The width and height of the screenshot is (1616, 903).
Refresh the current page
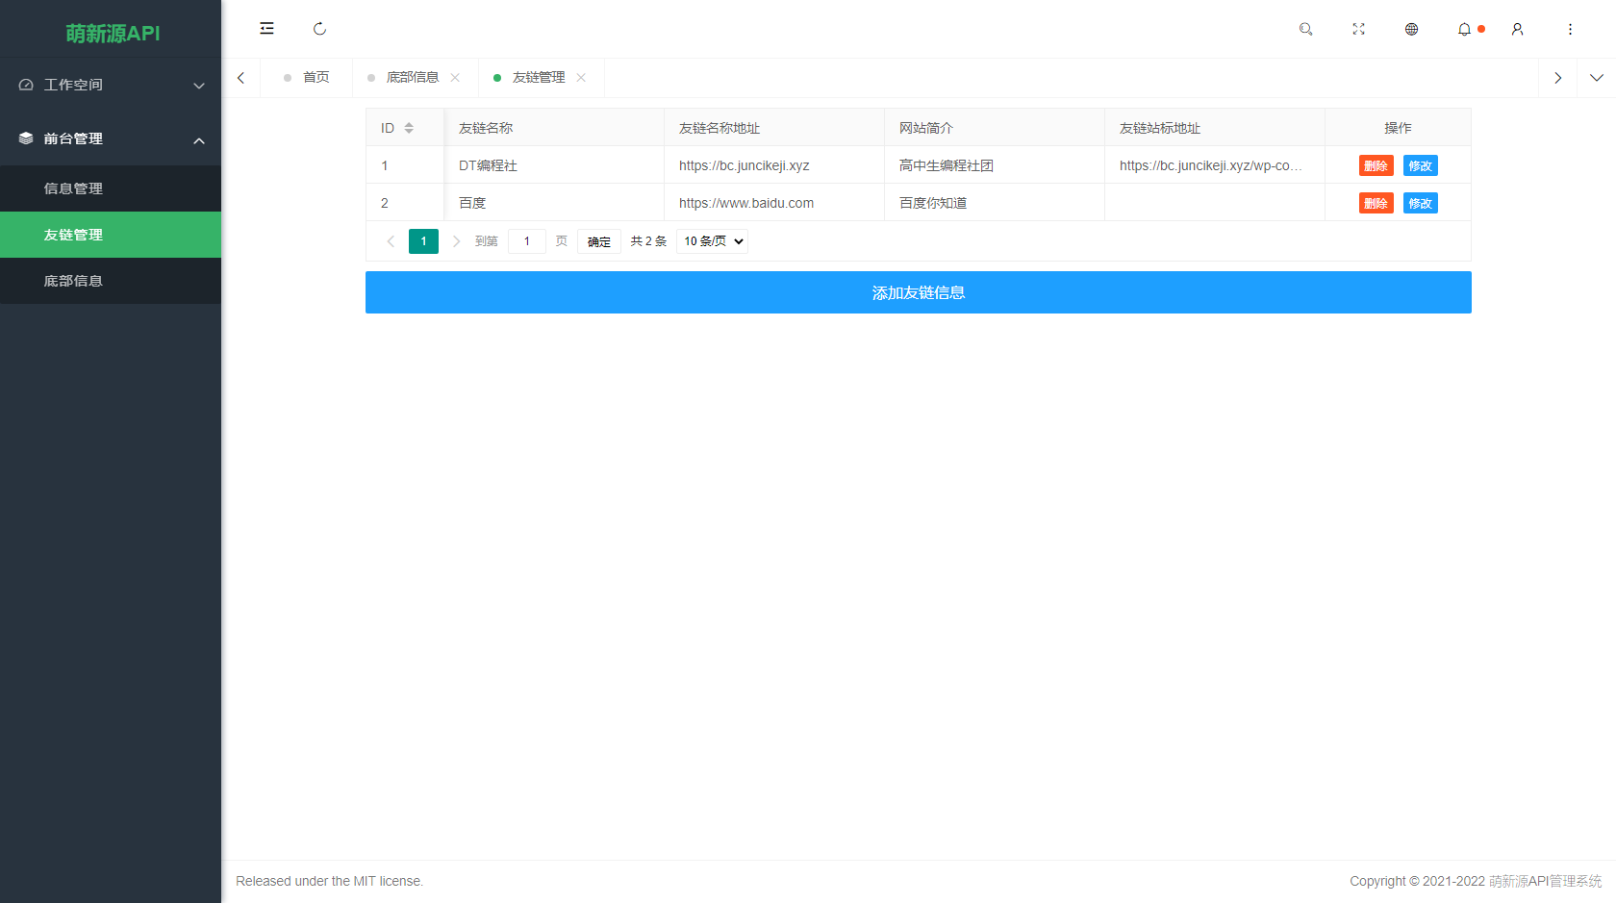click(319, 29)
